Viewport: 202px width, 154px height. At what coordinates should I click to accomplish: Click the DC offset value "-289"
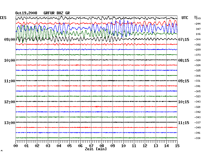coord(197,50)
